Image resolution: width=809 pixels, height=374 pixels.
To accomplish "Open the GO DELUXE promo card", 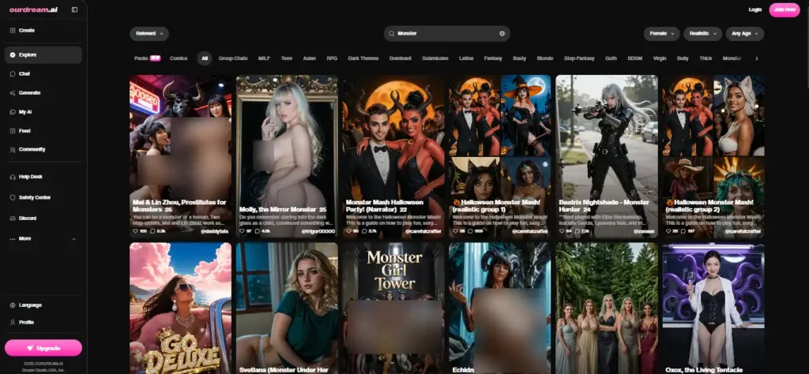I will [x=181, y=308].
